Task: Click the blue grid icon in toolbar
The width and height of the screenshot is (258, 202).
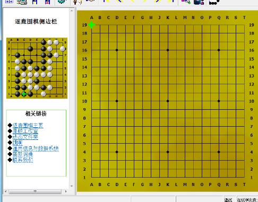Action: (x=9, y=2)
